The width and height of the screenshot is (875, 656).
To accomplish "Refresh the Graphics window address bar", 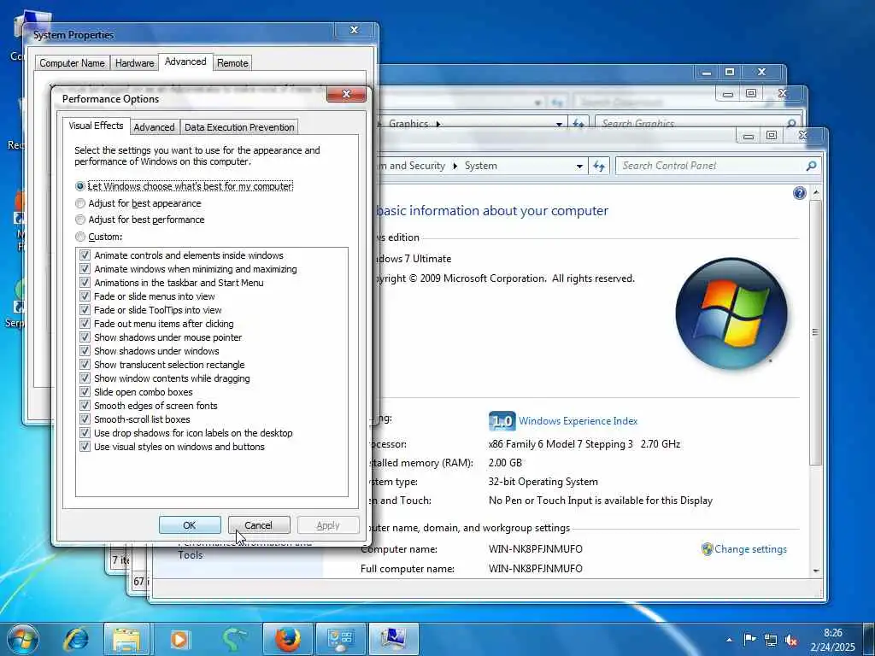I will [578, 123].
